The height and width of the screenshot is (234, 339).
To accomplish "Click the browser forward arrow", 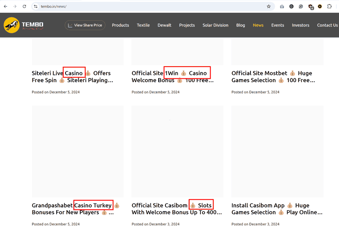I will tap(15, 6).
